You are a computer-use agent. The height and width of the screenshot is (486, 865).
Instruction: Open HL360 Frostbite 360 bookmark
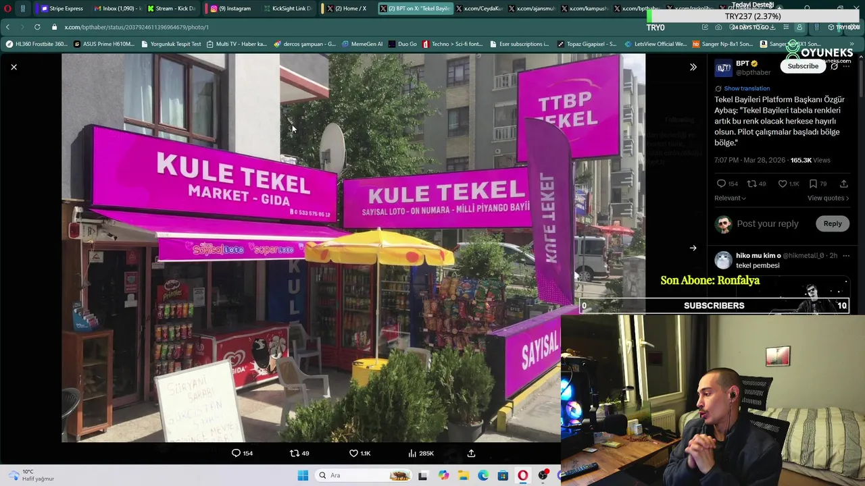click(36, 44)
